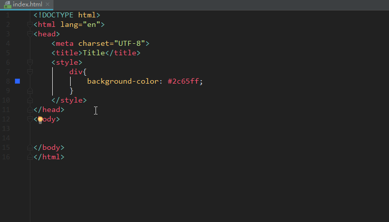Screen dimensions: 389x222
Task: Click the lang="en" attribute
Action: click(x=81, y=24)
